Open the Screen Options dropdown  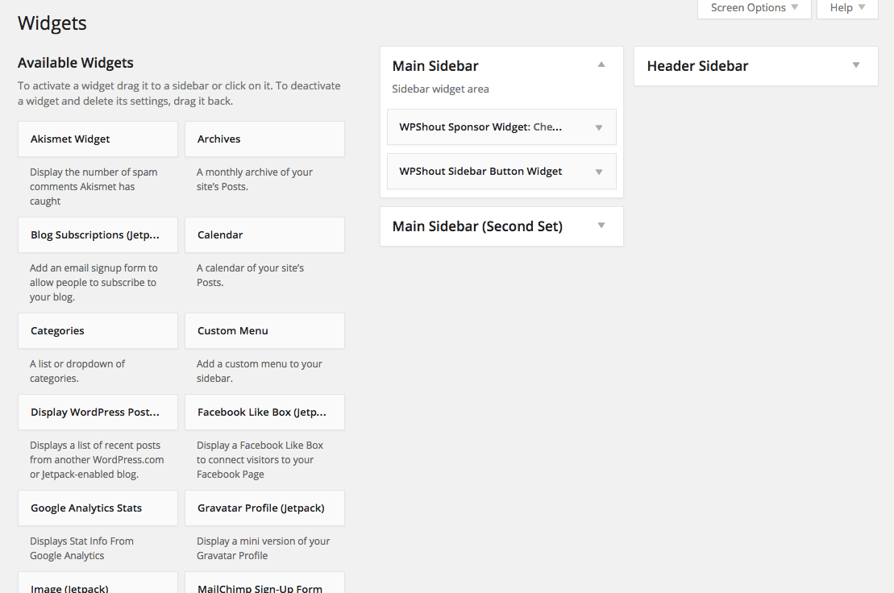(751, 8)
